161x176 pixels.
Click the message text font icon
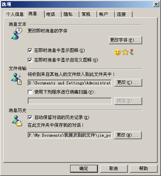tap(17, 34)
